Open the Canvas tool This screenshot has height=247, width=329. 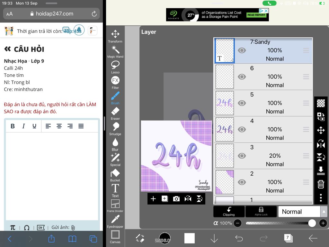(x=115, y=237)
